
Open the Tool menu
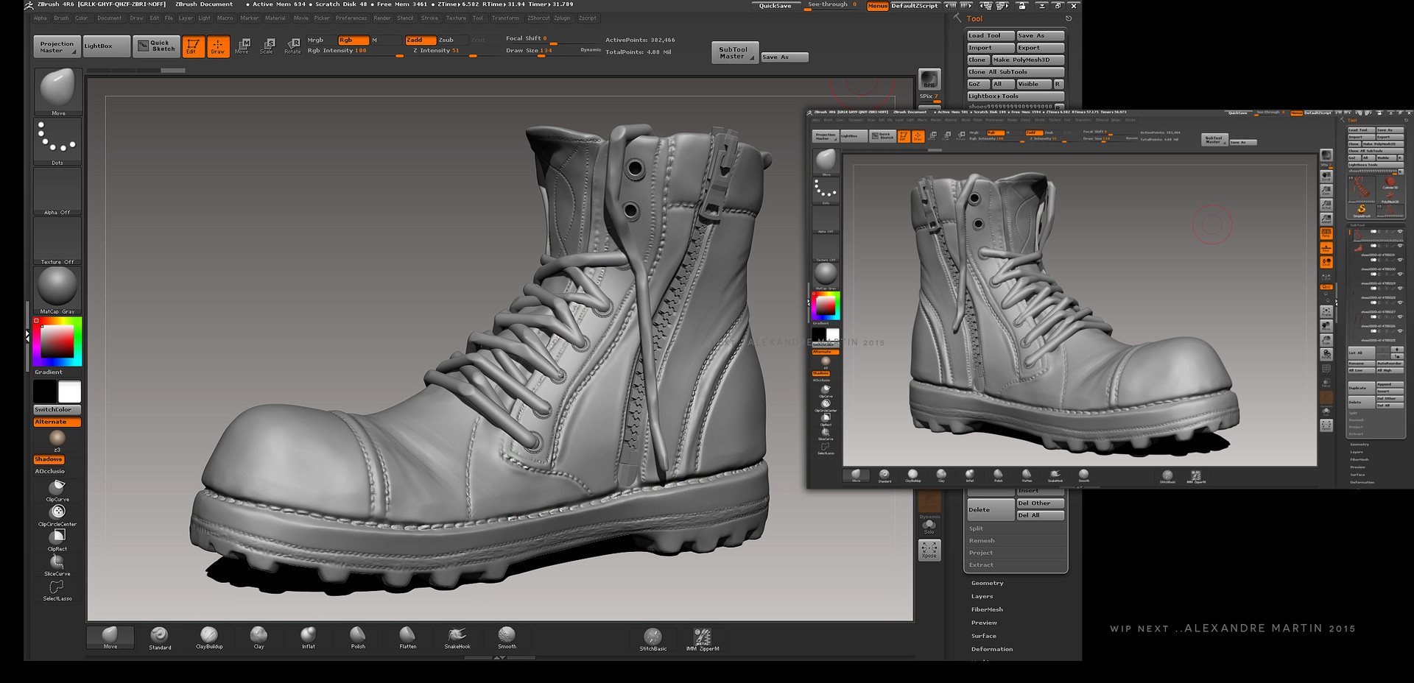pyautogui.click(x=478, y=18)
